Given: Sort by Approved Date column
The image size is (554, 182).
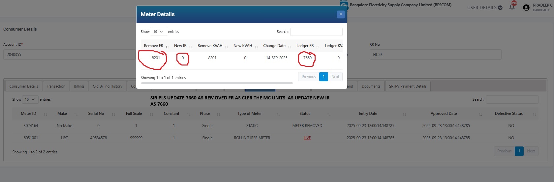Looking at the screenshot, I should [446, 114].
